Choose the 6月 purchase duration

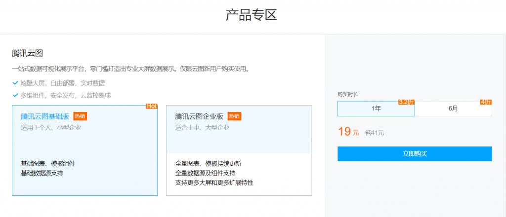pyautogui.click(x=453, y=108)
